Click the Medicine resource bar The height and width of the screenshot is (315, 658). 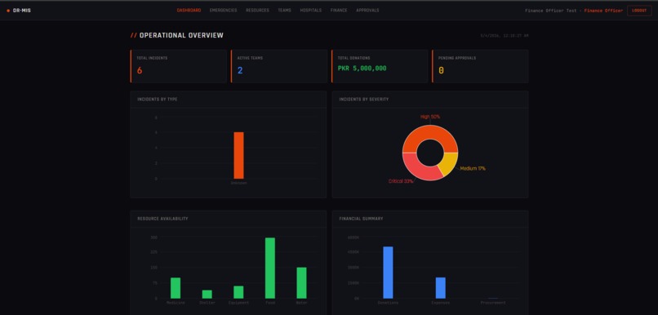pyautogui.click(x=176, y=288)
